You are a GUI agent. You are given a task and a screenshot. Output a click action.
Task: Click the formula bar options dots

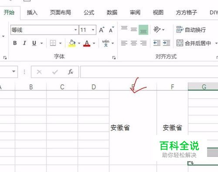pyautogui.click(x=24, y=72)
